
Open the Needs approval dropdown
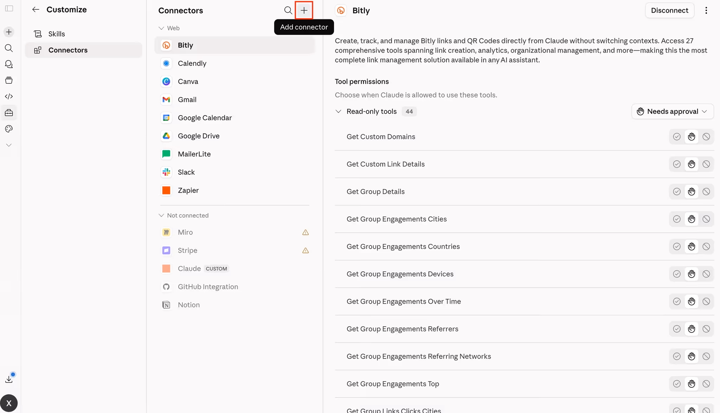pos(673,111)
